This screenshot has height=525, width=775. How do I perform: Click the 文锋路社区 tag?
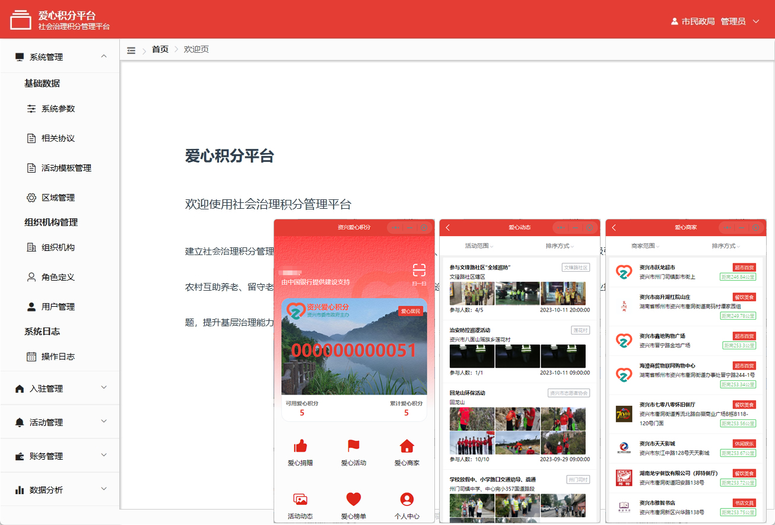point(576,268)
